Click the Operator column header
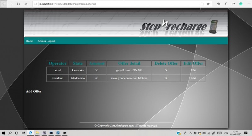The image size is (252, 136). [58, 63]
